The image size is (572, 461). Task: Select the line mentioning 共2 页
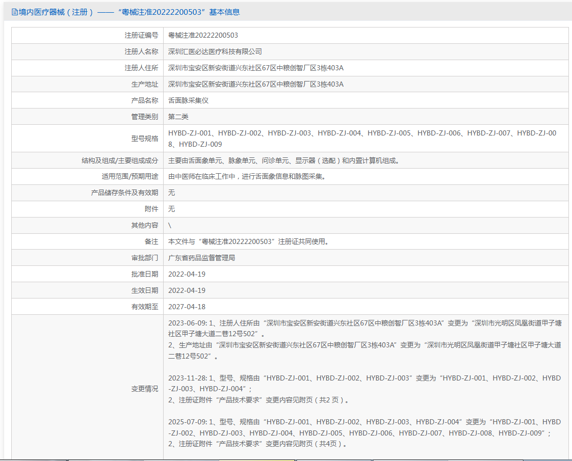pos(258,400)
